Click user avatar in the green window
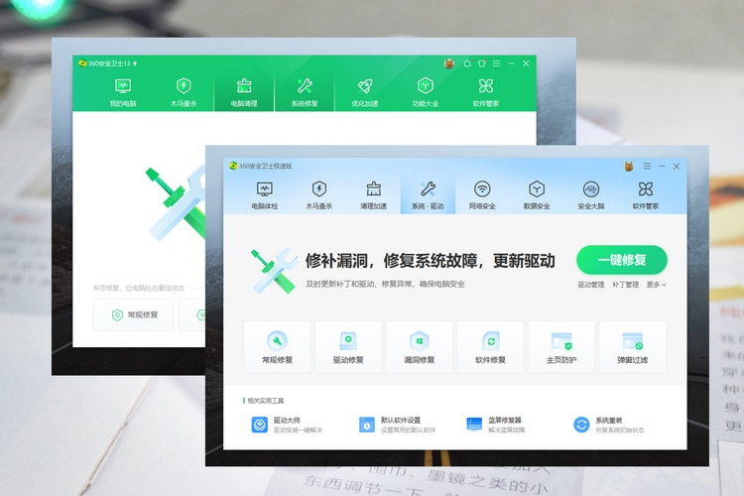 coord(448,63)
